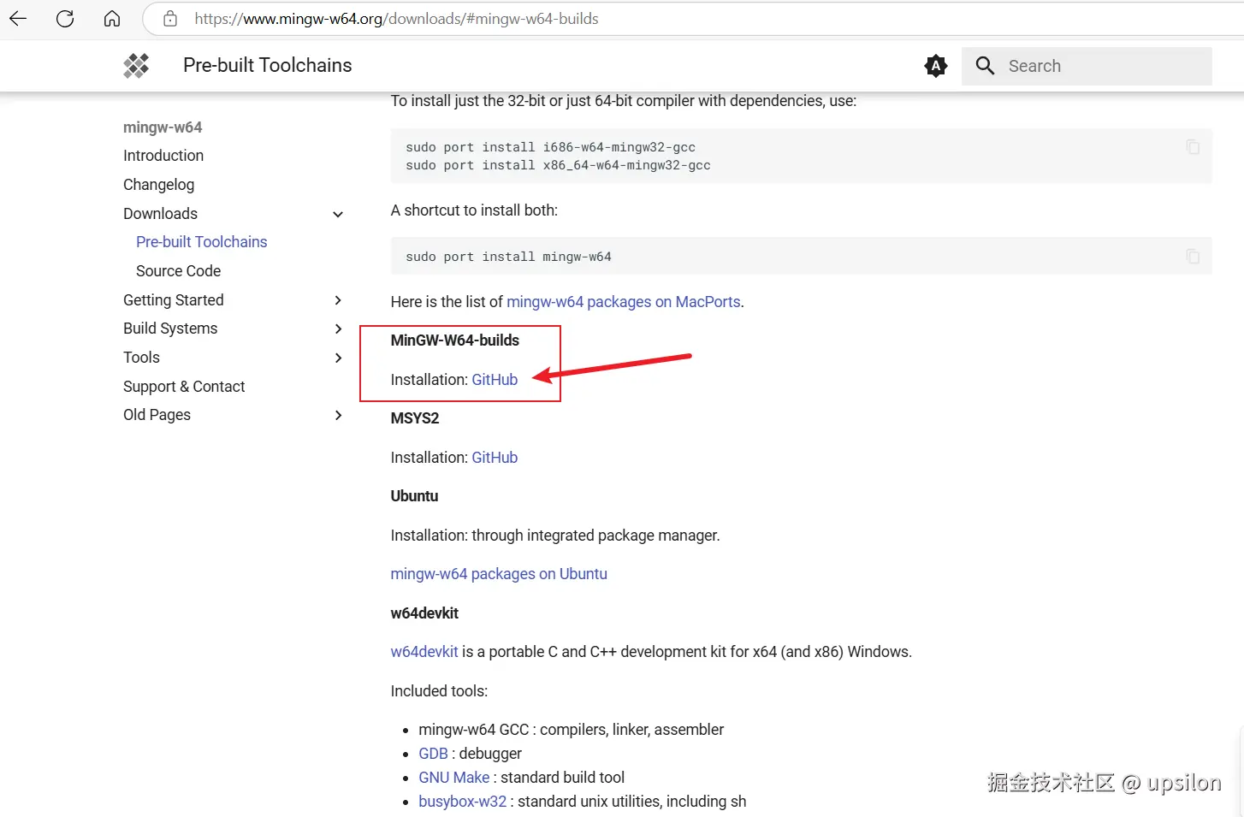Open Old Pages in the sidebar
The height and width of the screenshot is (817, 1244).
click(x=157, y=415)
